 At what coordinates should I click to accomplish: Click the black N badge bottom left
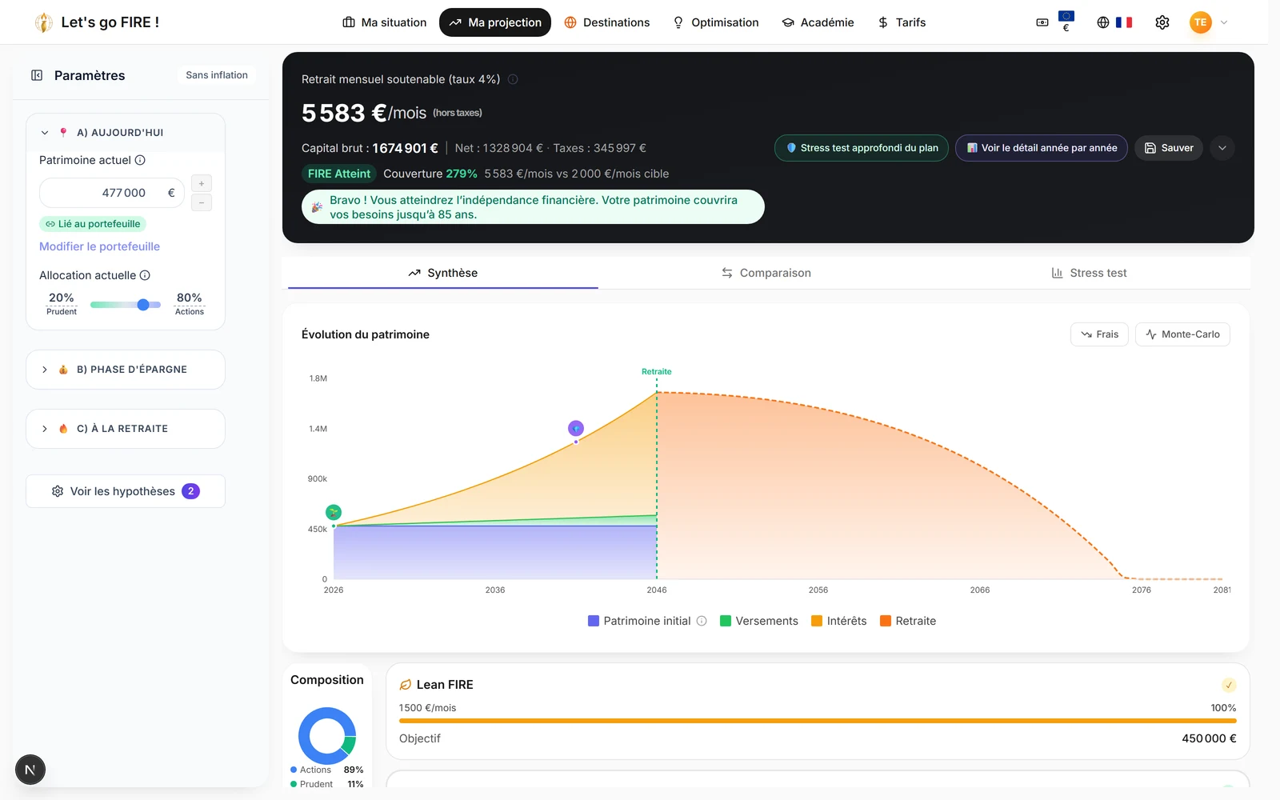(30, 770)
